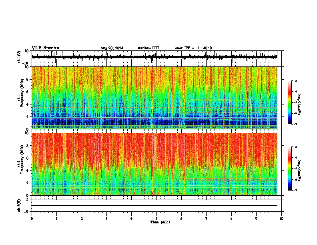Click the ch.1 frequency tick "2"
This screenshot has height=245, width=317.
click(x=28, y=116)
